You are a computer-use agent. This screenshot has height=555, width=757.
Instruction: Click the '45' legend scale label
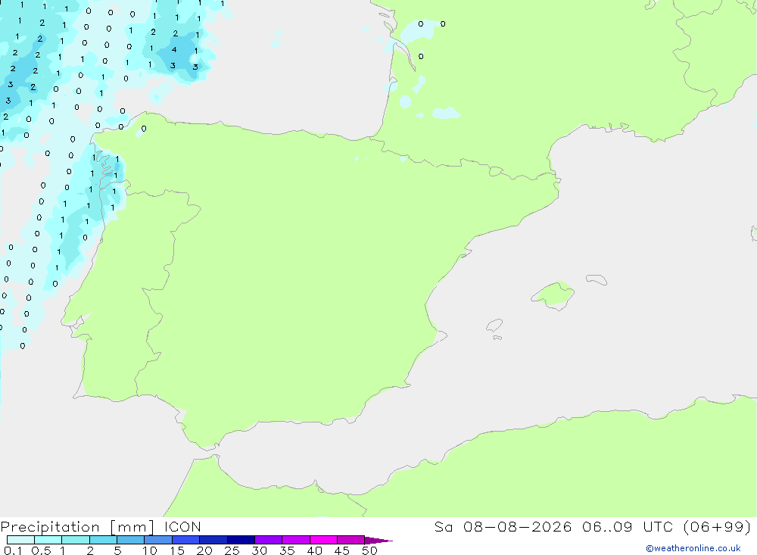[x=342, y=550]
